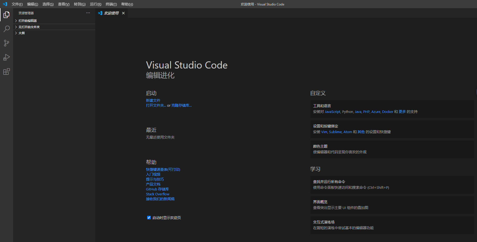The image size is (477, 242).
Task: Click the 资源管理器 panel title
Action: 26,13
